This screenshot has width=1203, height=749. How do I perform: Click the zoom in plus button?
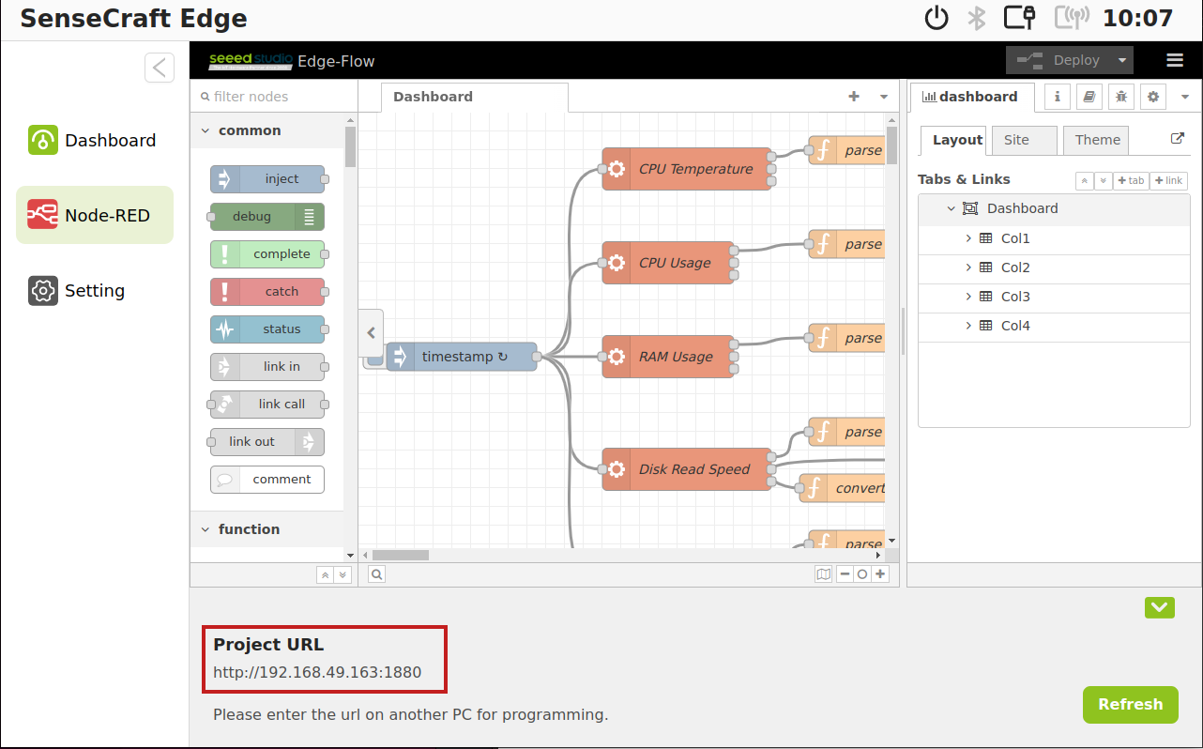(x=880, y=574)
